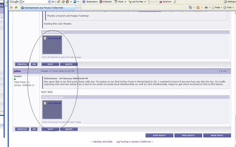Image resolution: width=236 pixels, height=147 pixels.
Task: Click the RSS feeds icon
Action: 199,7
